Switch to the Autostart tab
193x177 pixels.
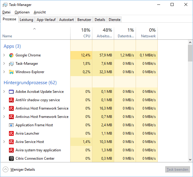tap(66, 20)
